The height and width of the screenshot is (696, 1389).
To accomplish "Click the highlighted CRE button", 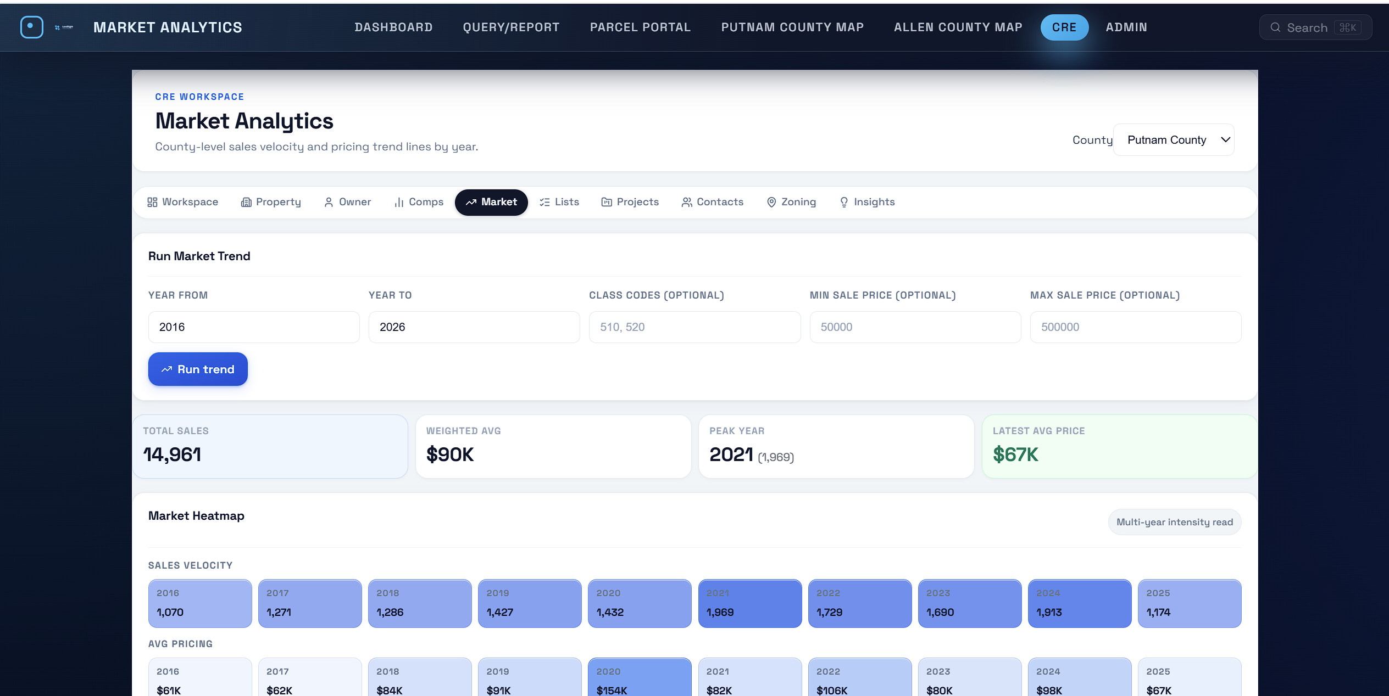I will point(1064,27).
